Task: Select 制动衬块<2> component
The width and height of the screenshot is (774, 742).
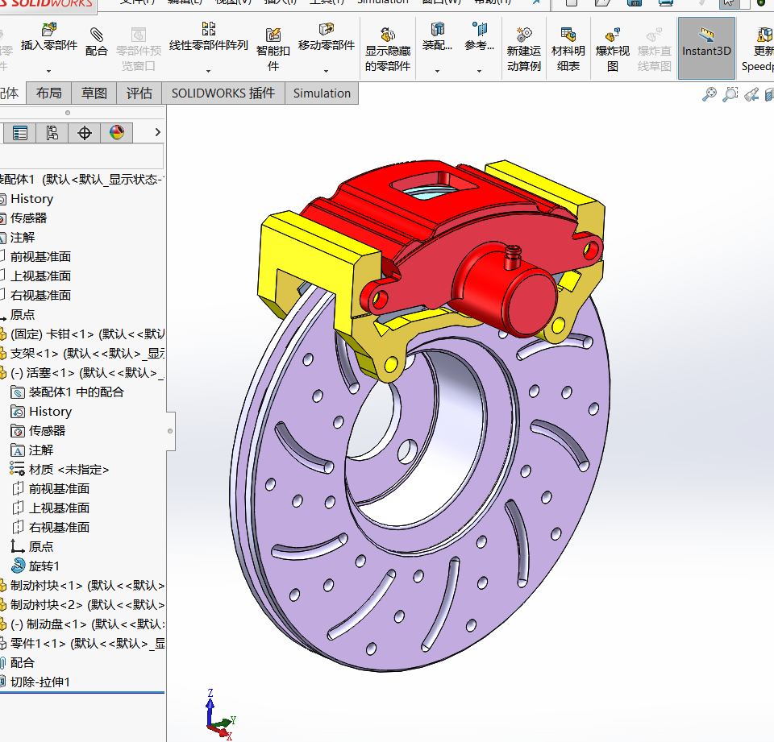Action: [x=82, y=605]
